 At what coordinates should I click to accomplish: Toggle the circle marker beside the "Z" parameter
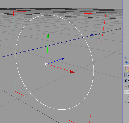coord(126,92)
